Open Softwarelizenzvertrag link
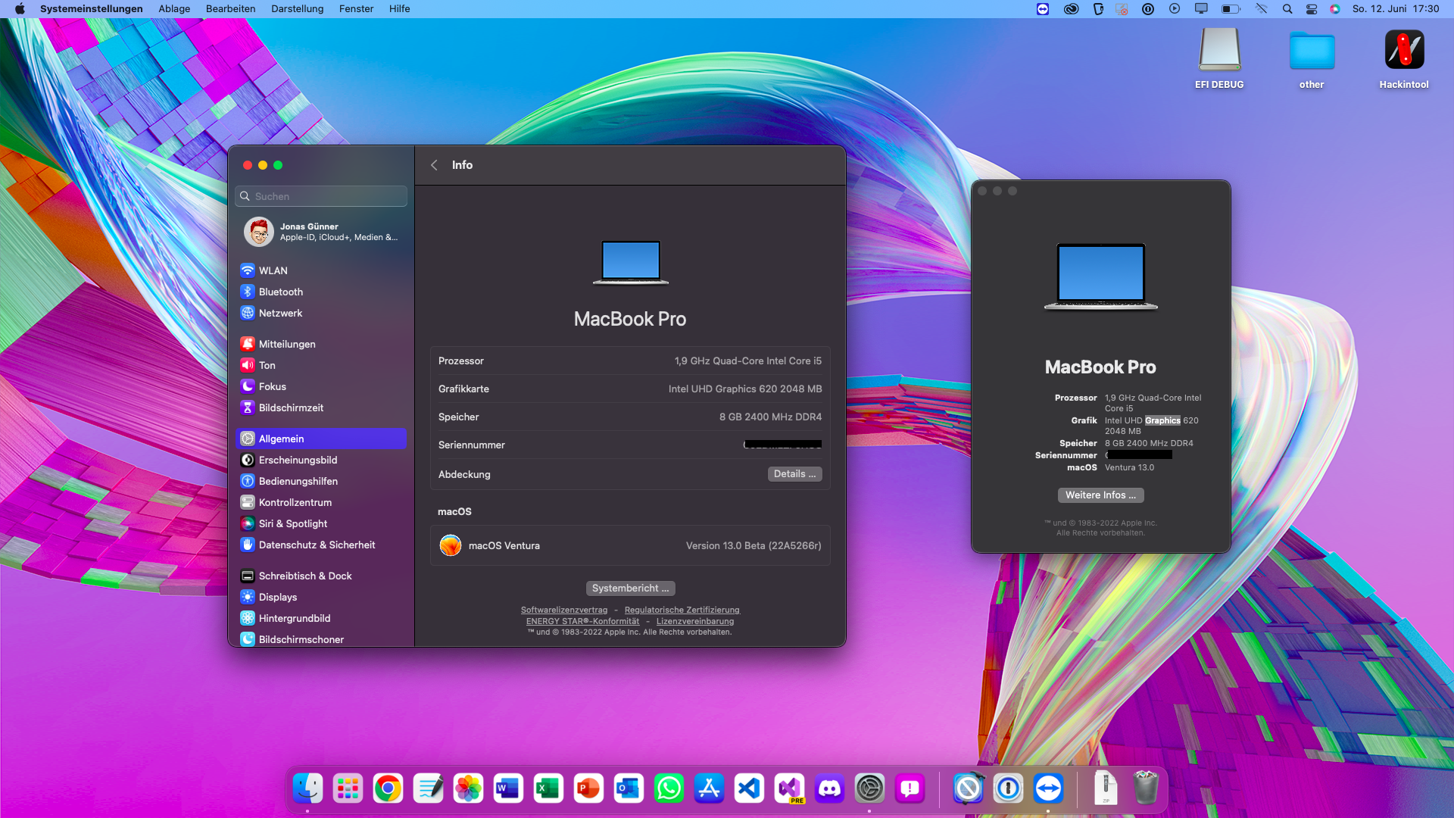Viewport: 1454px width, 818px height. point(564,610)
